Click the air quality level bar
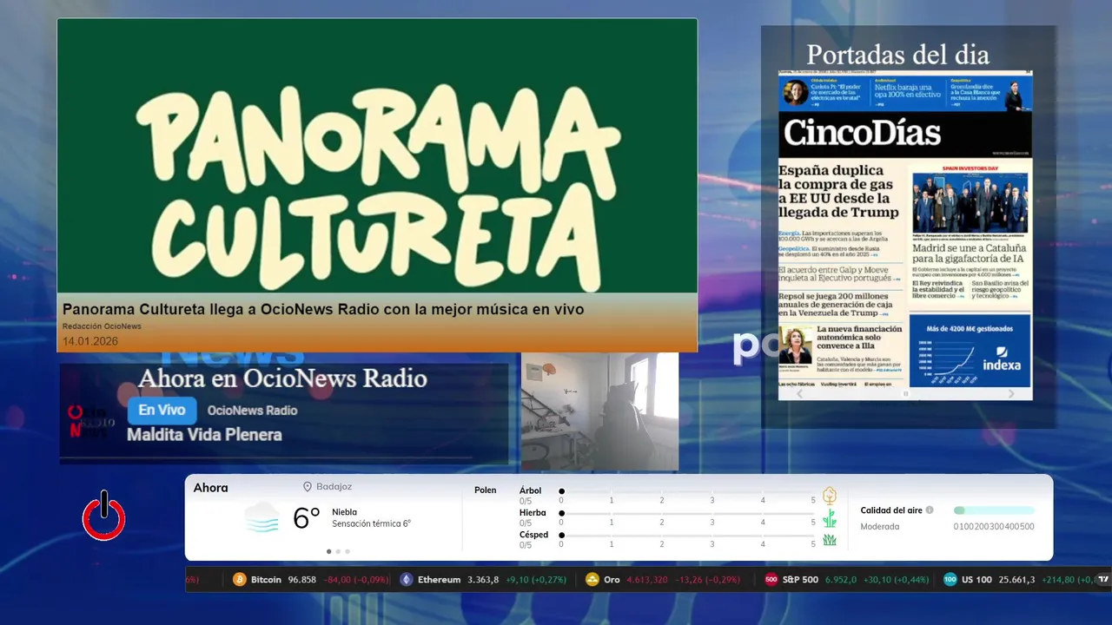The height and width of the screenshot is (625, 1112). 994,510
